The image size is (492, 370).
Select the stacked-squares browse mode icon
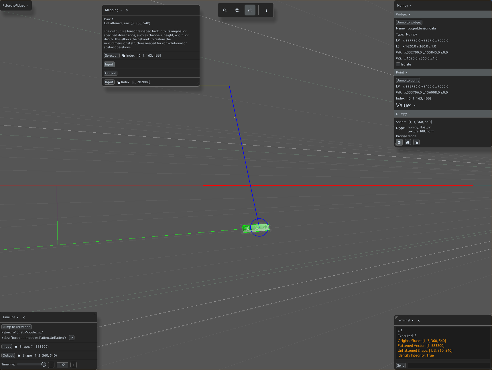(x=416, y=142)
